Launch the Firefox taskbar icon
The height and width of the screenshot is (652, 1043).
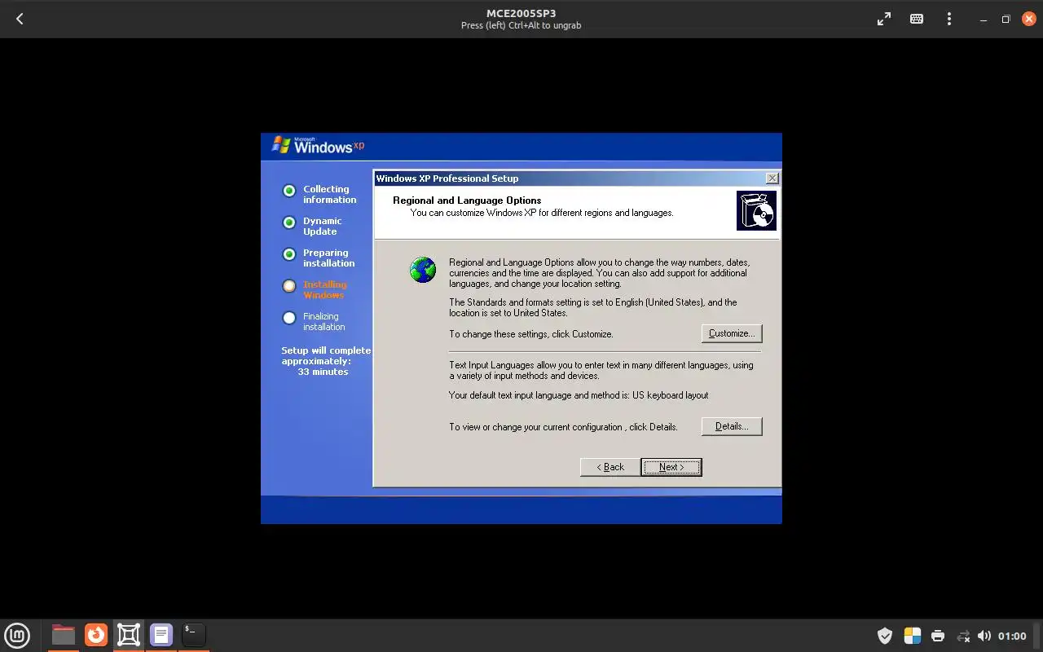pos(96,635)
